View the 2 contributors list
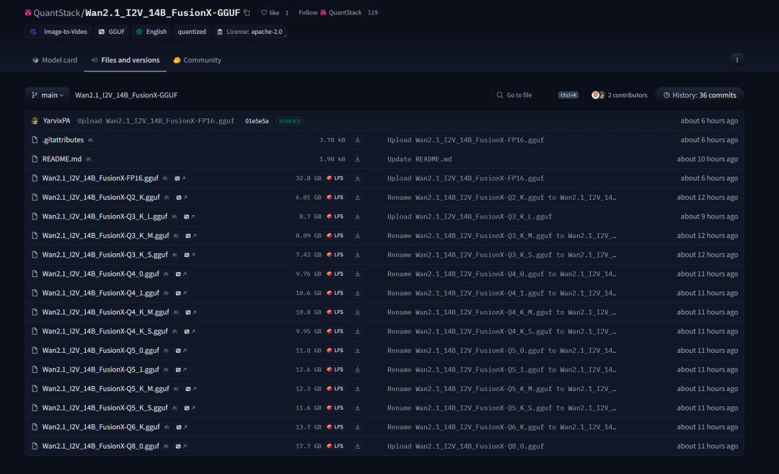Screen dimensions: 779x474 click(x=620, y=95)
